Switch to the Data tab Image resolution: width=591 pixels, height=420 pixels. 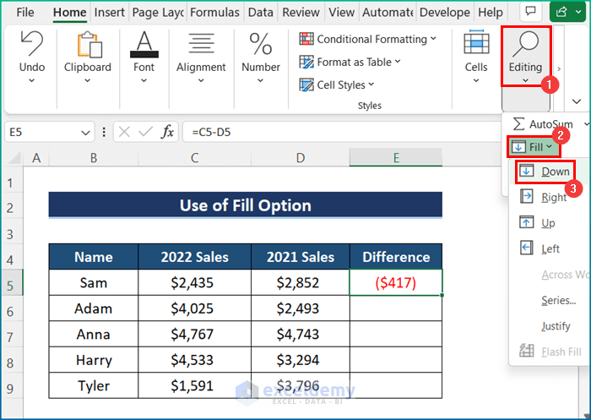point(260,13)
